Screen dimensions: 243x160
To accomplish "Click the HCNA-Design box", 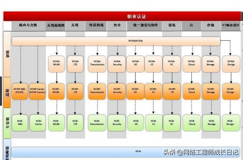I will tap(231, 64).
